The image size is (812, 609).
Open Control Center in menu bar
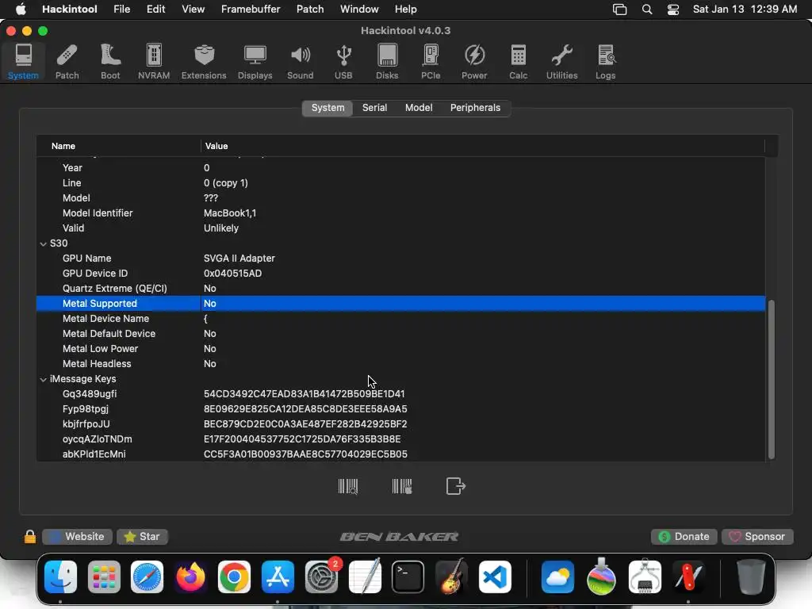tap(672, 10)
